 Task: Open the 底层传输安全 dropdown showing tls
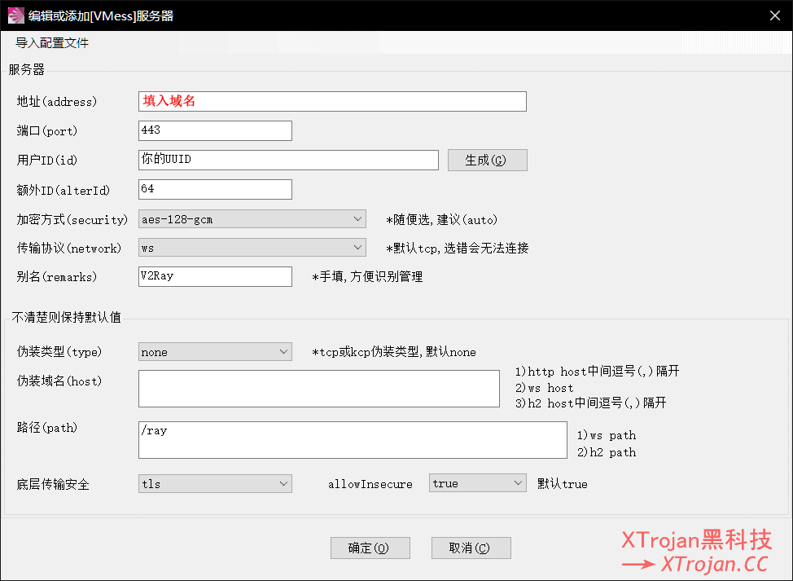coord(215,484)
